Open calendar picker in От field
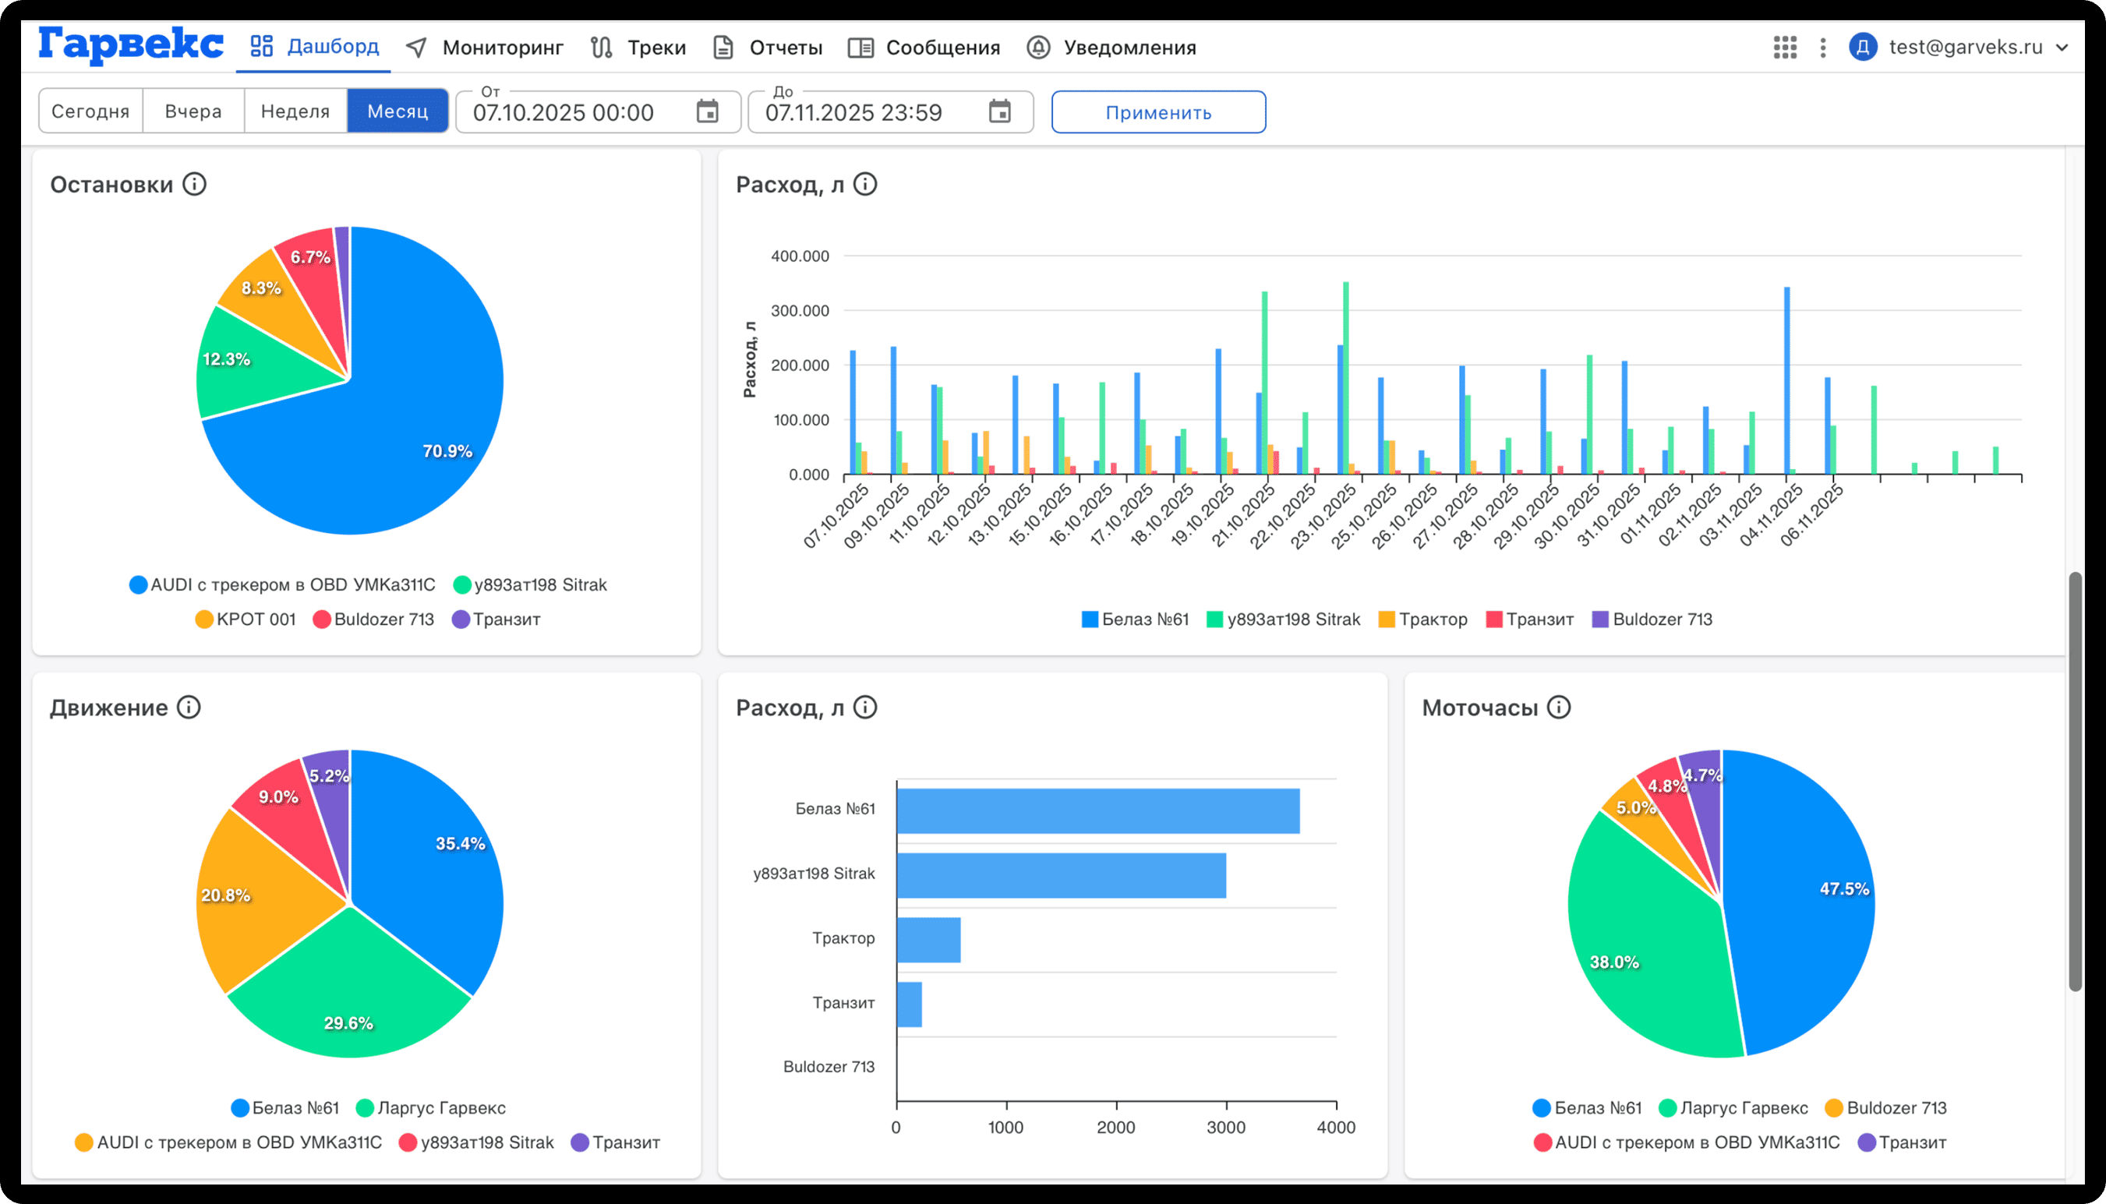The image size is (2106, 1204). pos(707,111)
